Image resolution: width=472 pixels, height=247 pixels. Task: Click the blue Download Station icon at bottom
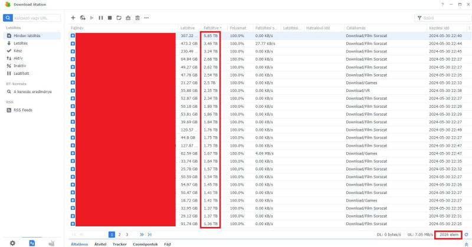tap(32, 243)
